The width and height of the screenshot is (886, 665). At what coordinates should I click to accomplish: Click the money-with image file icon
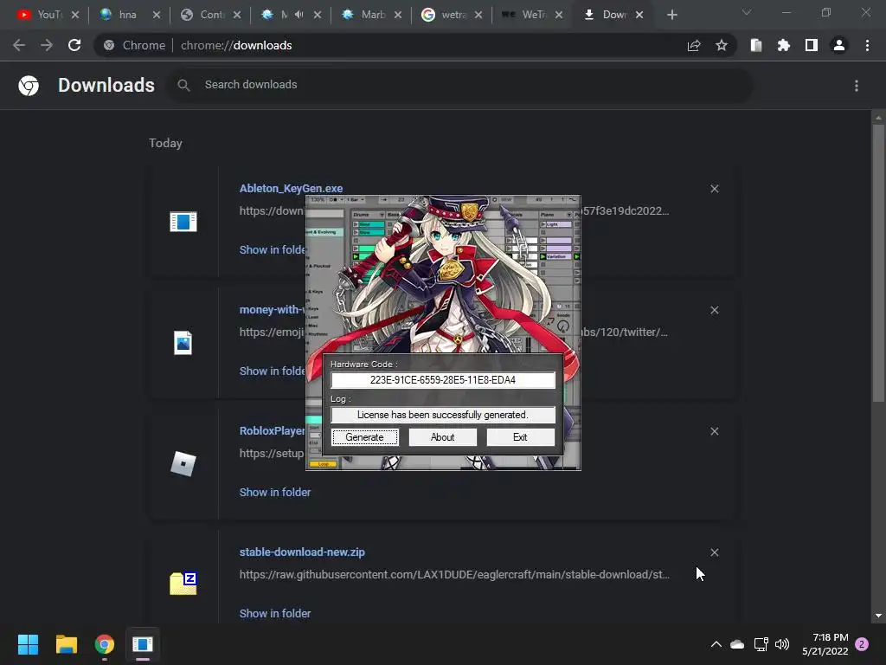click(x=183, y=343)
